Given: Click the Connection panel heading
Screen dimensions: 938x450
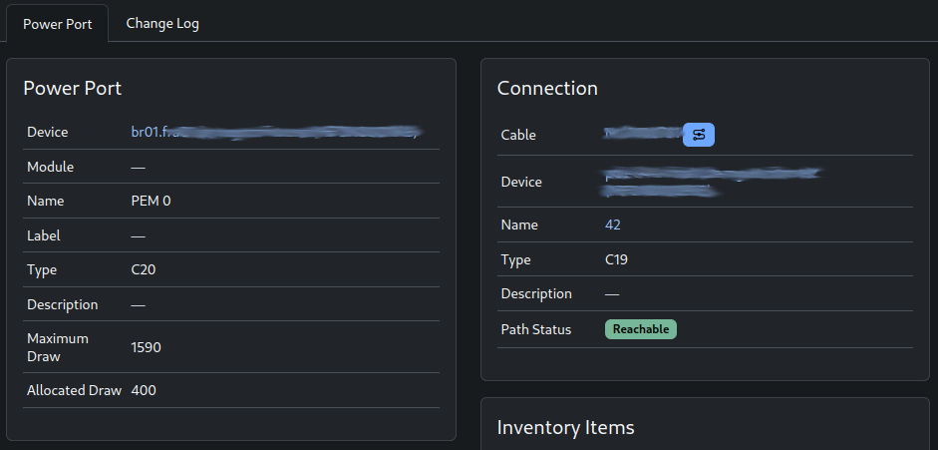Looking at the screenshot, I should [x=547, y=88].
